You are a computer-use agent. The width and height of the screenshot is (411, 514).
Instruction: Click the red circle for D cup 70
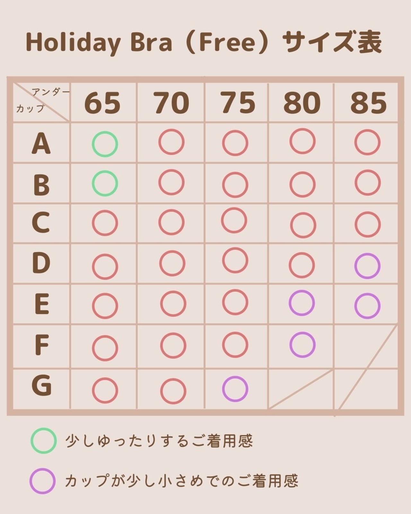pyautogui.click(x=172, y=263)
